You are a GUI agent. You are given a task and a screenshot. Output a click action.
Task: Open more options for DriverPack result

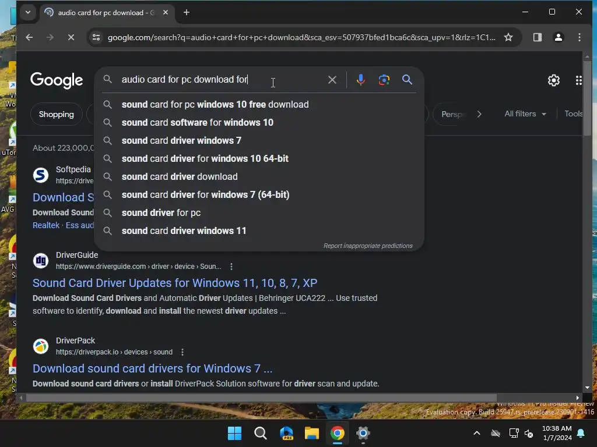tap(182, 352)
